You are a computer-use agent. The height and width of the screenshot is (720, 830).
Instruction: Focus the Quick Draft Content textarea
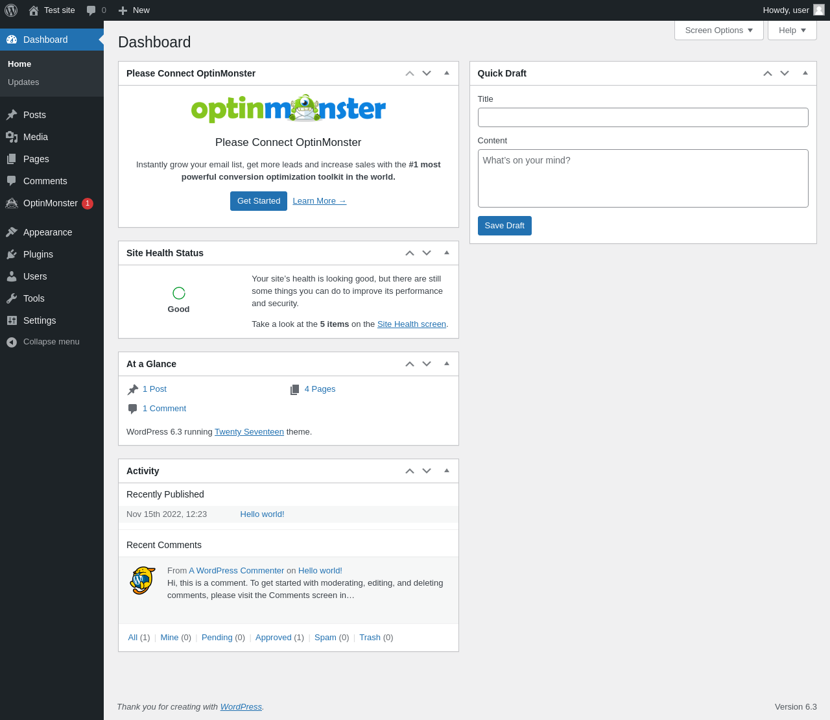point(643,178)
